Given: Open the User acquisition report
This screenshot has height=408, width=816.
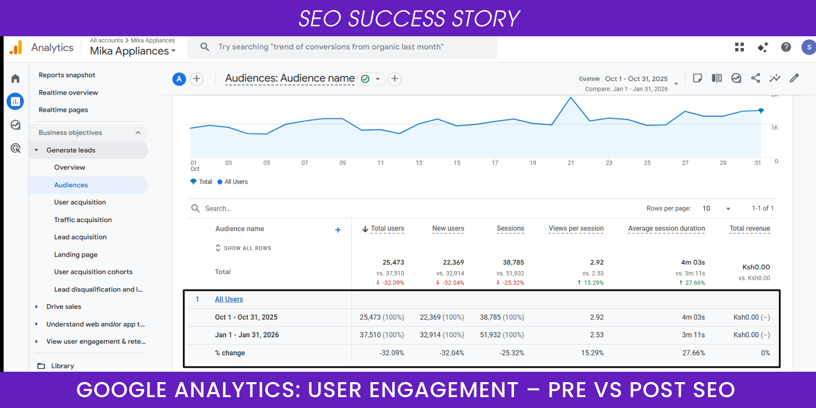Looking at the screenshot, I should tap(80, 202).
